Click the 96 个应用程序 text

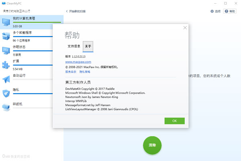[x=21, y=41]
